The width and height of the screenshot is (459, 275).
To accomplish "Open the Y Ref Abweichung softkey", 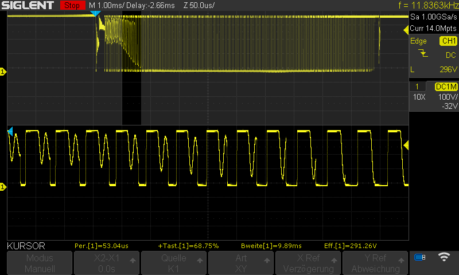I will point(375,263).
